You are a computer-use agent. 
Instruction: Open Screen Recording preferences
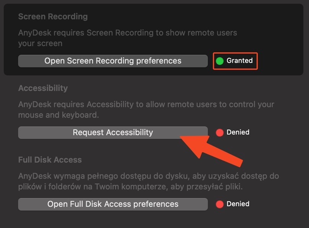pos(113,61)
